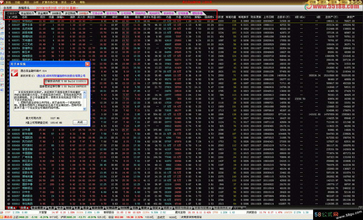Open the 扩展市场行情 menu
This screenshot has height=220, width=363.
50,2
